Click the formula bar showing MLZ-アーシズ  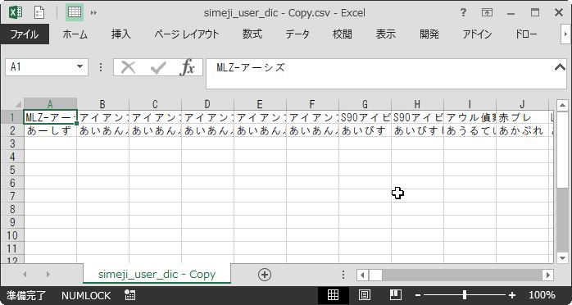379,74
